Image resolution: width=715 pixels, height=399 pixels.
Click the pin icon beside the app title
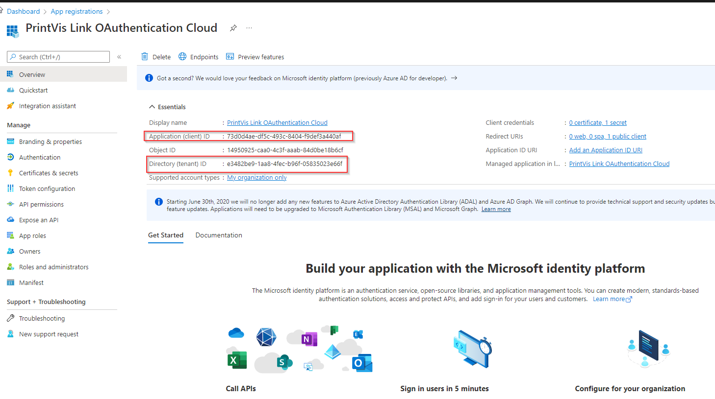pos(233,28)
